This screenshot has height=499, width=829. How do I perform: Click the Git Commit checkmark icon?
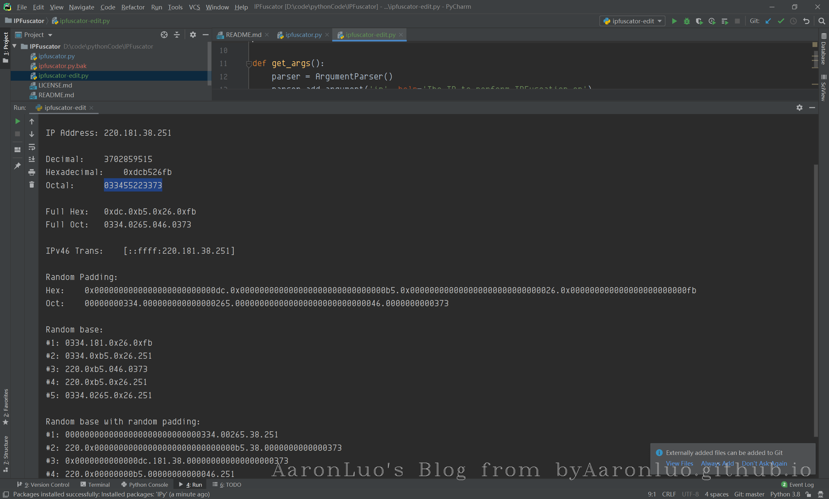(781, 21)
